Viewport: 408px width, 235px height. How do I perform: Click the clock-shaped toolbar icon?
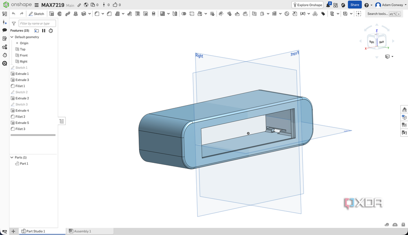286,14
